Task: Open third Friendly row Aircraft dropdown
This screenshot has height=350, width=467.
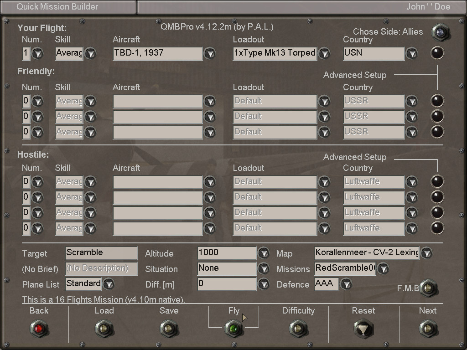Action: tap(210, 132)
